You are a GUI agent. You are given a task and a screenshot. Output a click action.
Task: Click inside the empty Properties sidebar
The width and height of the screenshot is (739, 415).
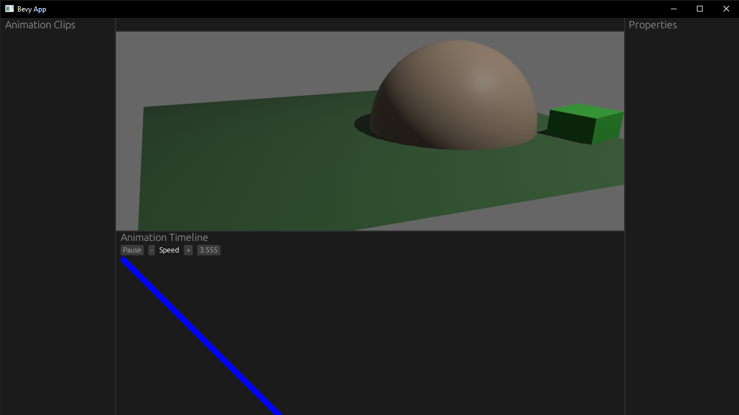tap(681, 202)
